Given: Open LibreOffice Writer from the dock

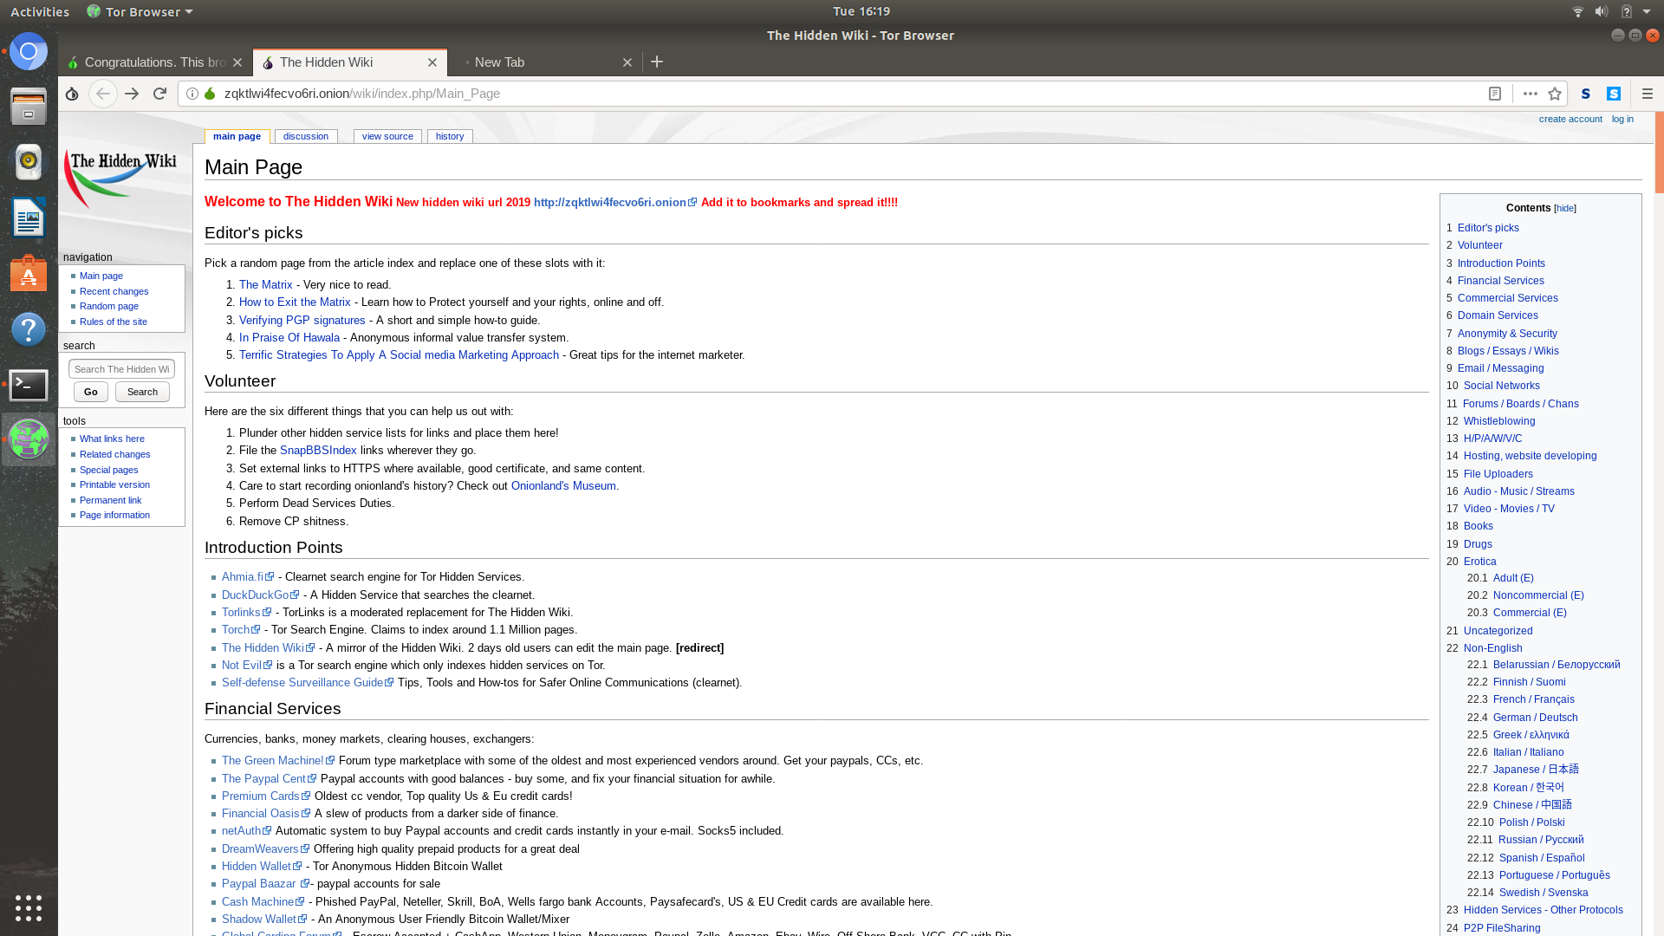Looking at the screenshot, I should (x=29, y=218).
